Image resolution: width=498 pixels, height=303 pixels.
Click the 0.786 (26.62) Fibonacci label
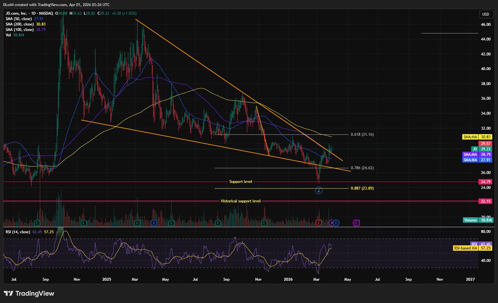363,168
